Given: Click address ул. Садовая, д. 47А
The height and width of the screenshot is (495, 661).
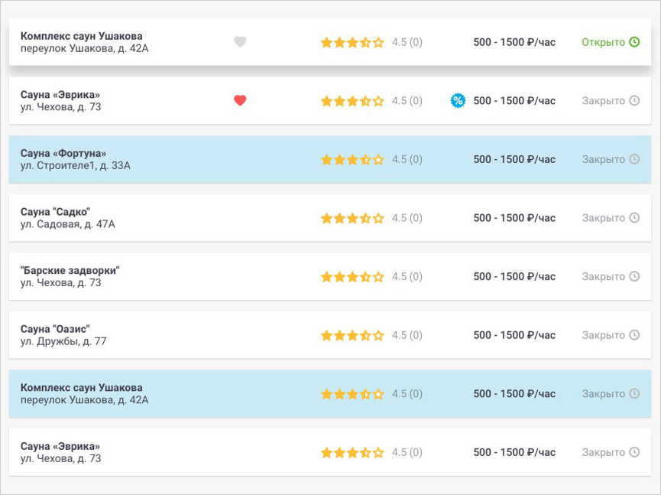Looking at the screenshot, I should pyautogui.click(x=68, y=224).
